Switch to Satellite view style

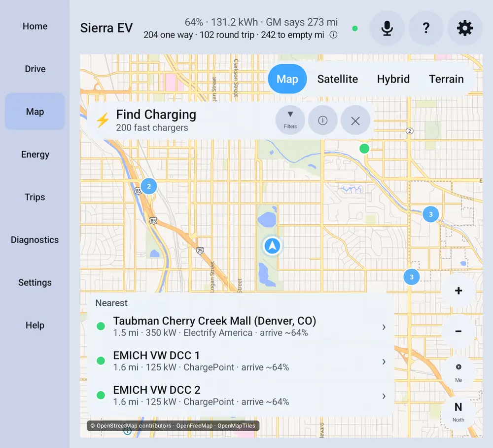(337, 79)
